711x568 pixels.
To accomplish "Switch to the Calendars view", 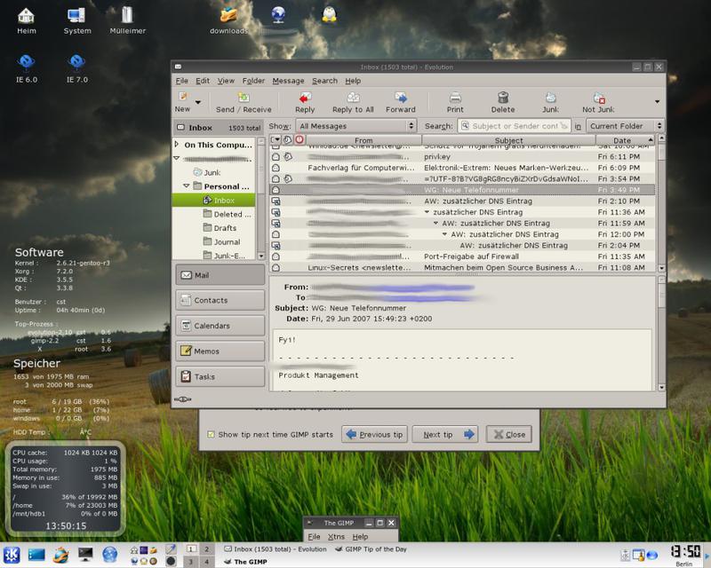I will (x=219, y=326).
